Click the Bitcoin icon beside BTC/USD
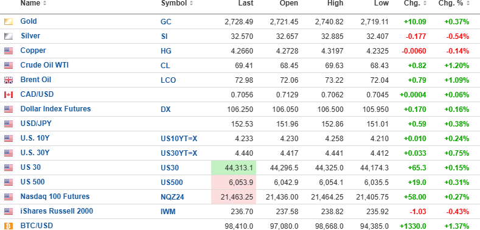The image size is (480, 230). pyautogui.click(x=9, y=226)
